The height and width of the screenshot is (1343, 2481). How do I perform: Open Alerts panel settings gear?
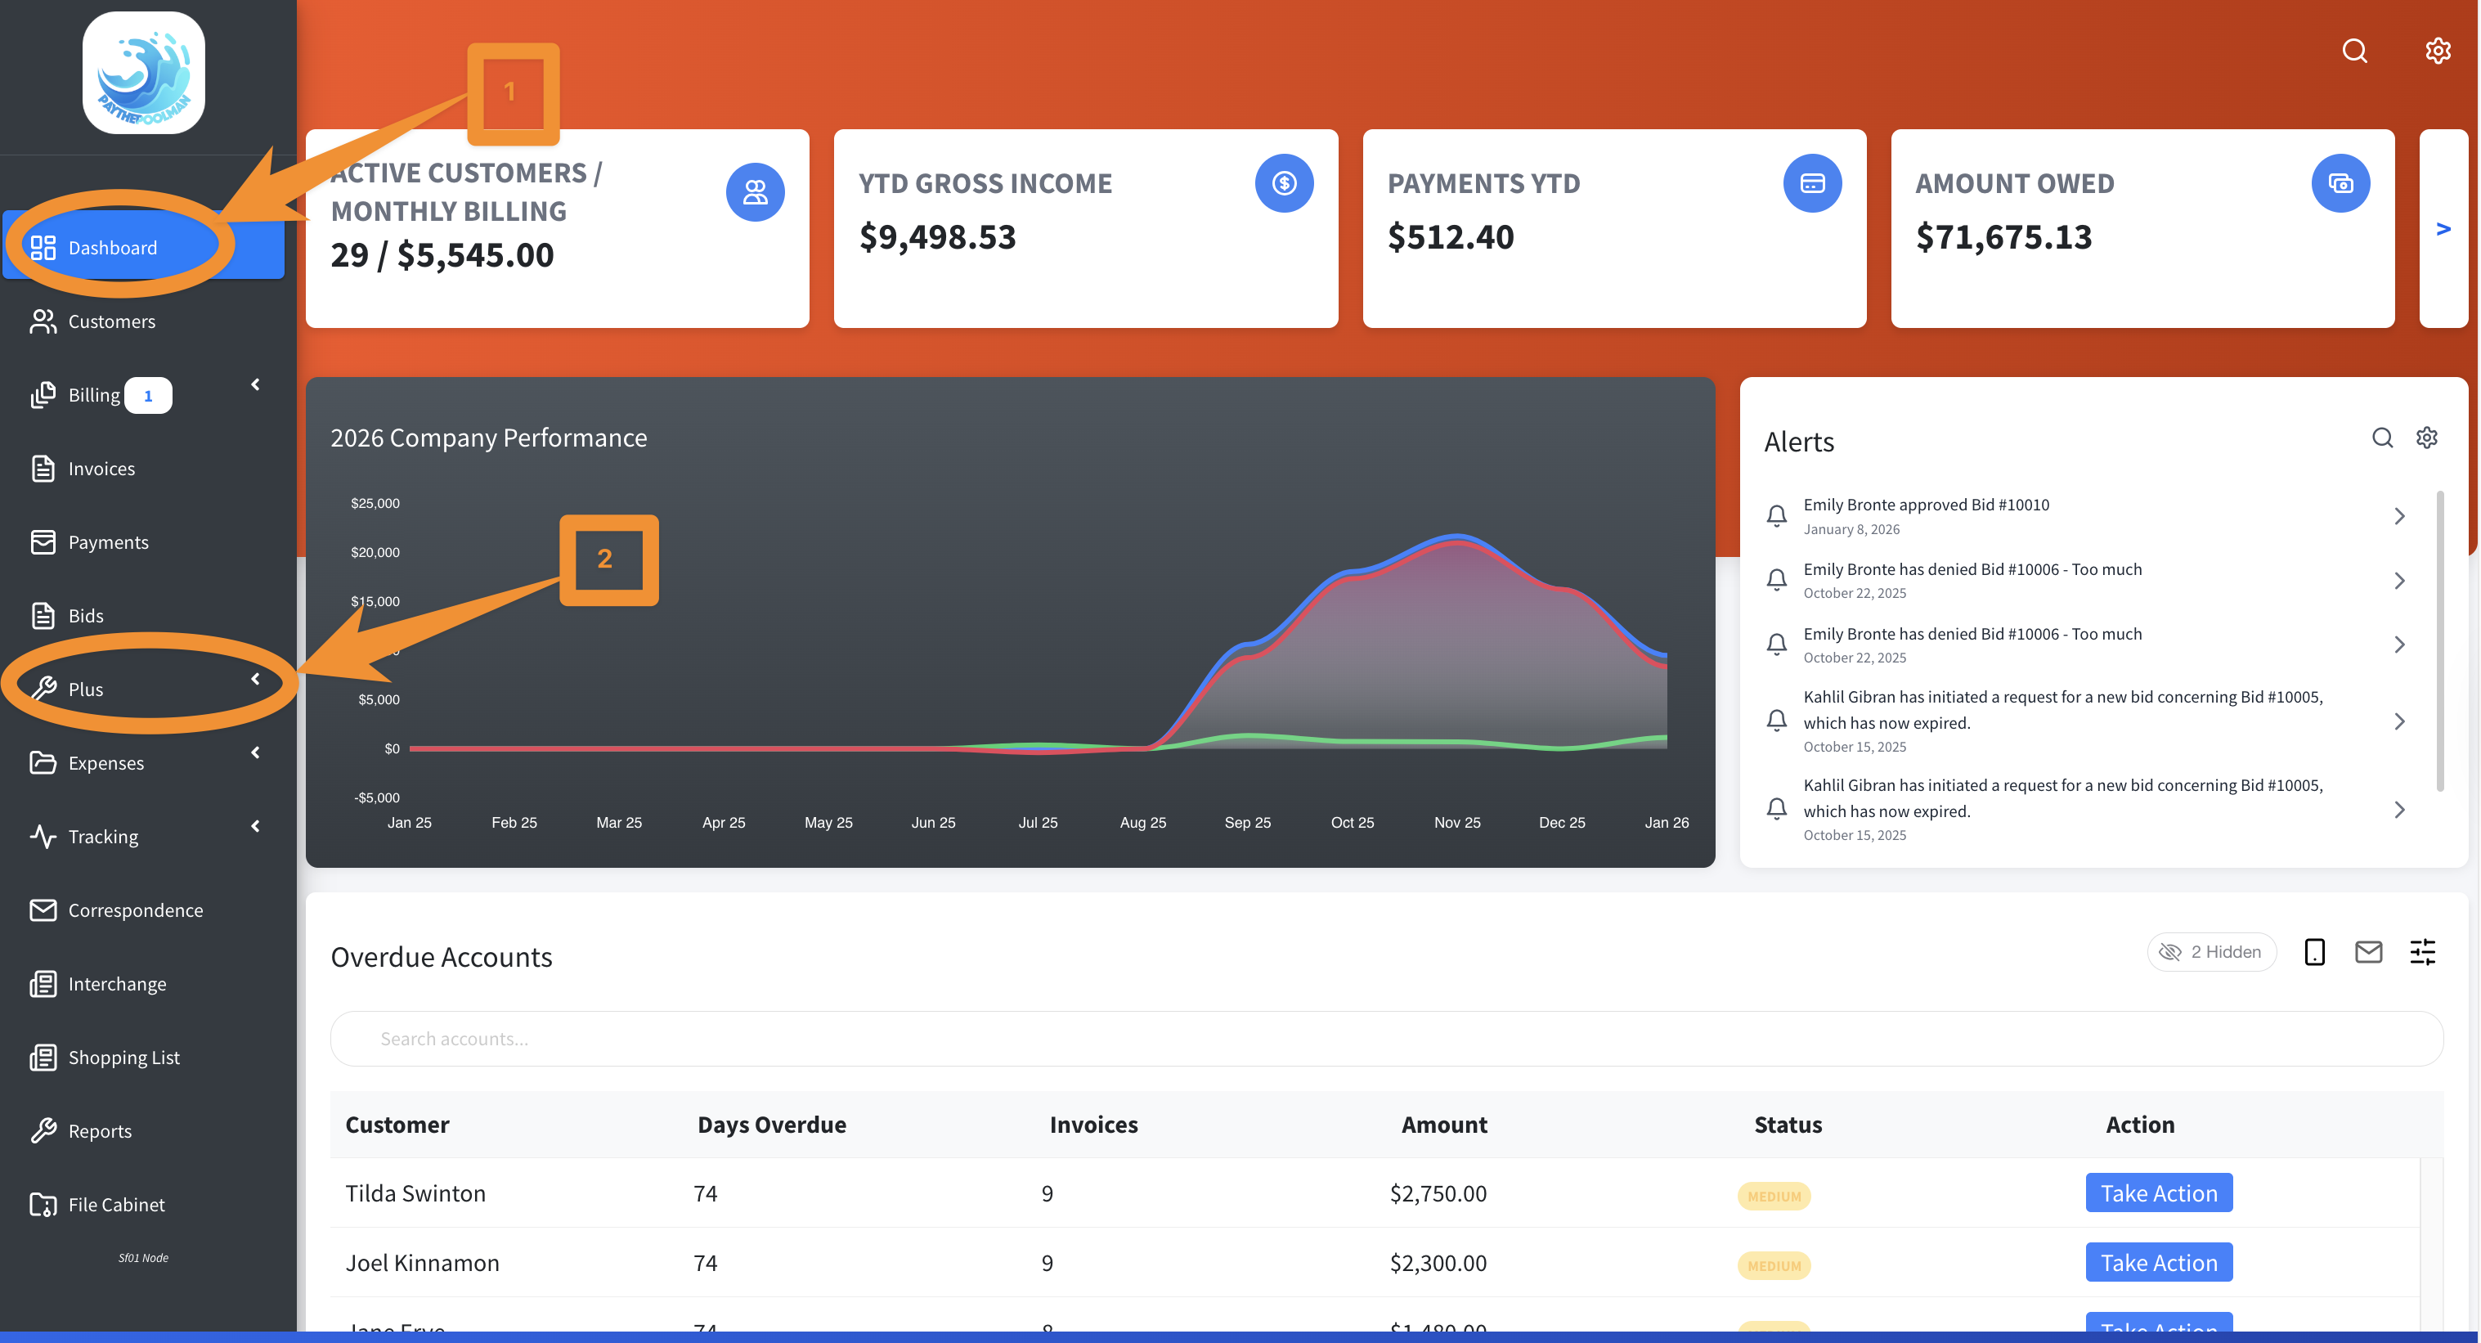tap(2426, 438)
